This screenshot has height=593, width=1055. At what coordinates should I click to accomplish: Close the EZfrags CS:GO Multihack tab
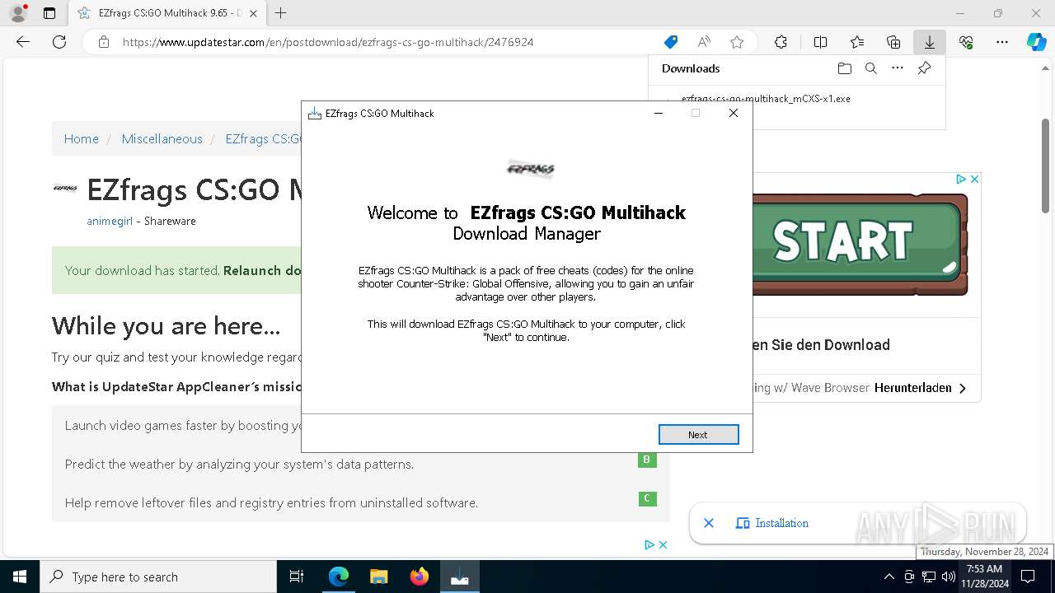point(253,13)
